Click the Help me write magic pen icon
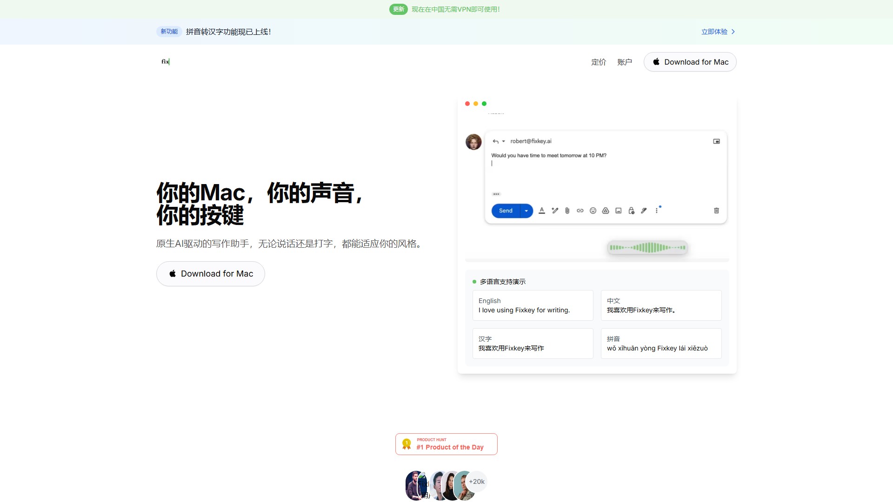Screen dimensions: 893x502 point(555,211)
